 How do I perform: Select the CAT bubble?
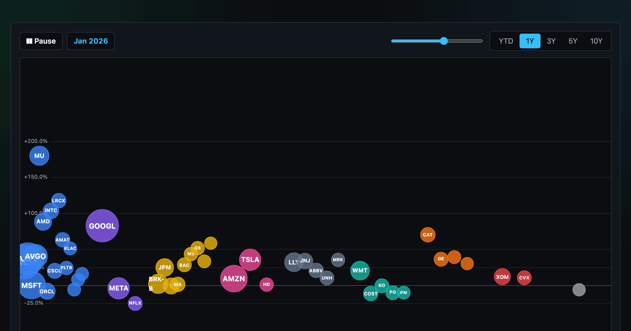(x=428, y=235)
